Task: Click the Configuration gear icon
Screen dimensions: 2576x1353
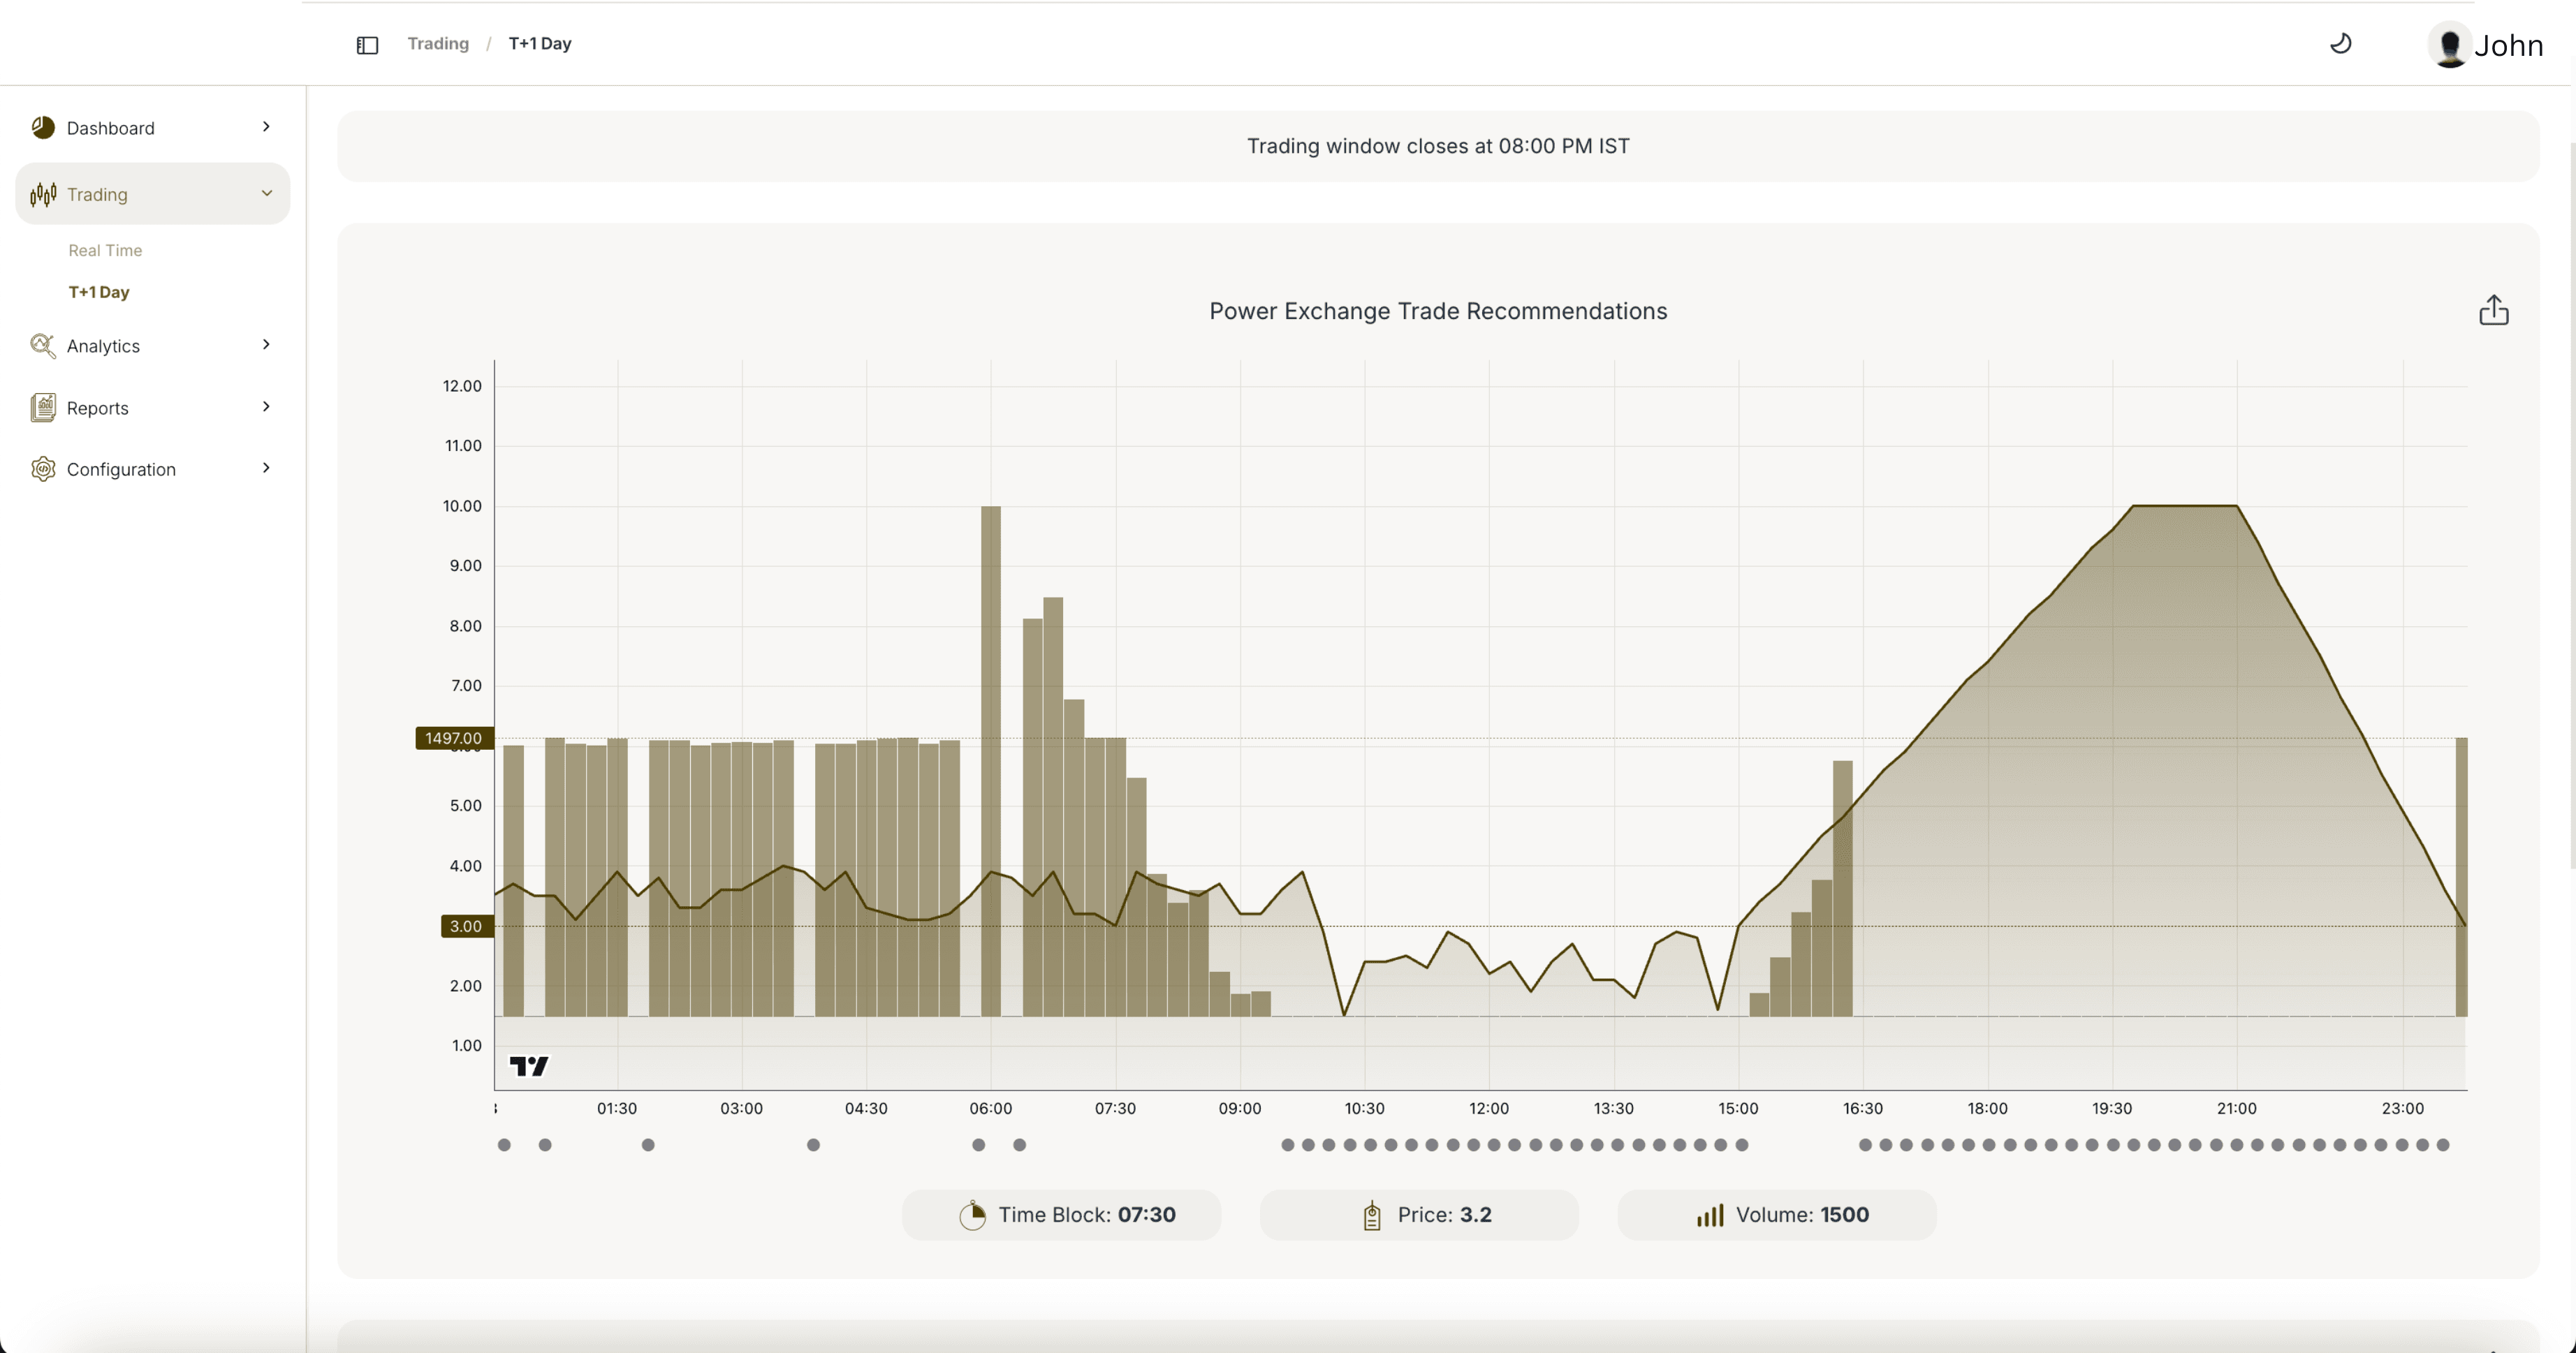Action: (x=43, y=468)
